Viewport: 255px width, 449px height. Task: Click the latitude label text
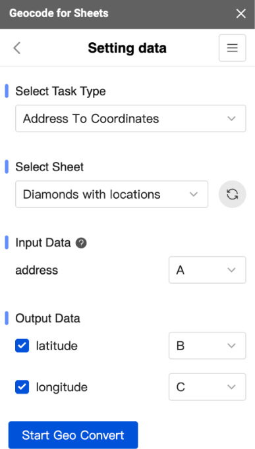(x=57, y=346)
